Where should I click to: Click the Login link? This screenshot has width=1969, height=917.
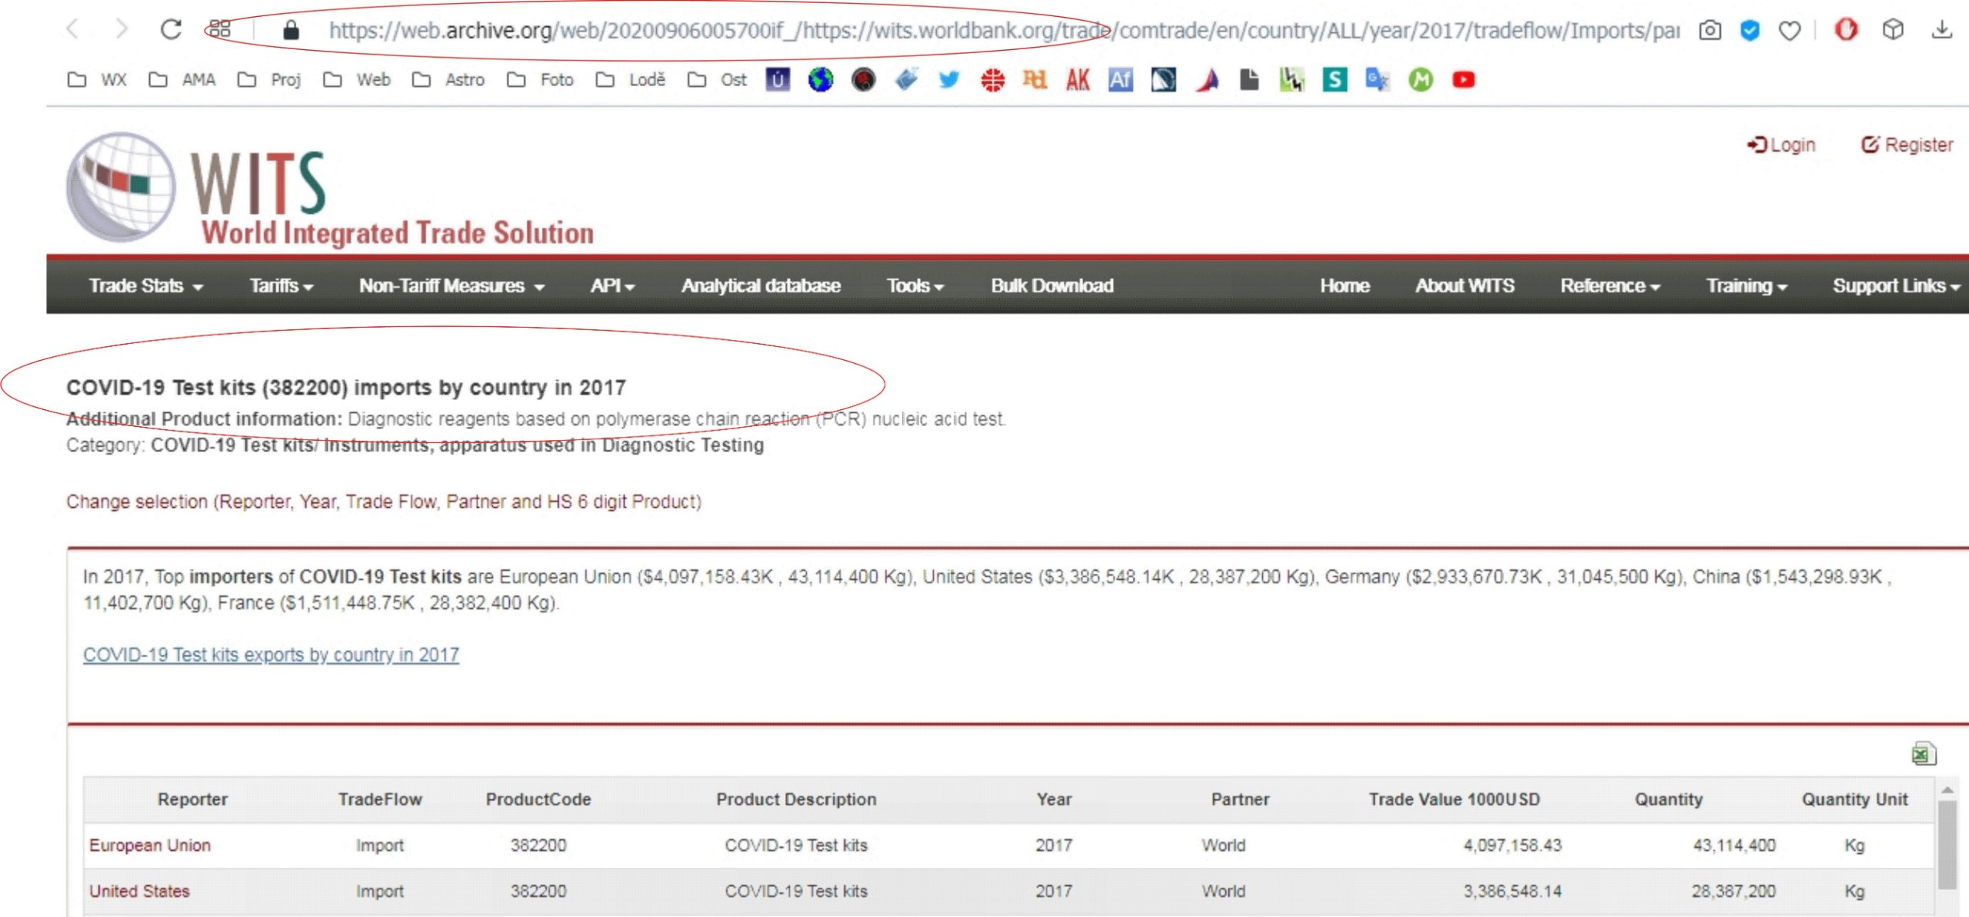click(1781, 145)
